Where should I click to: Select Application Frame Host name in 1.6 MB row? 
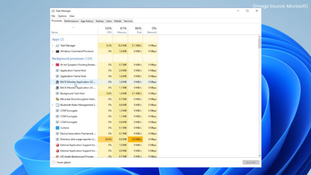(x=73, y=77)
